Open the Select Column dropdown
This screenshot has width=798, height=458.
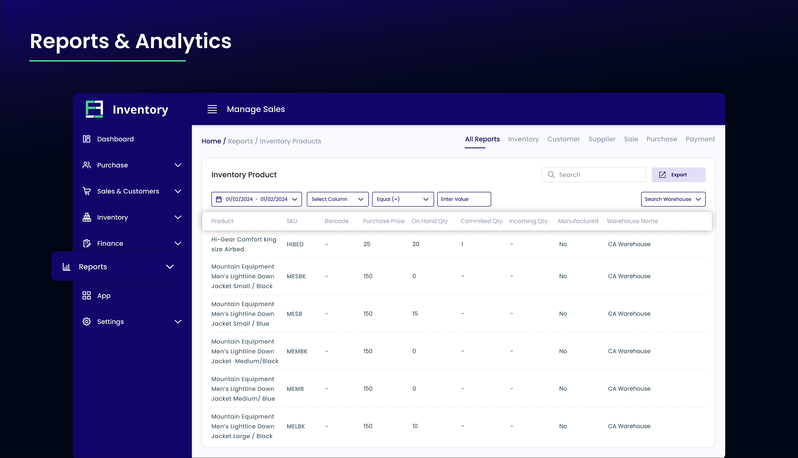point(337,199)
